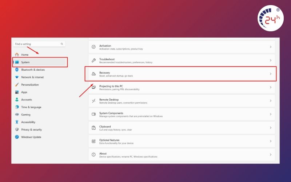Viewport: 291px width, 182px height.
Task: Select System in the sidebar
Action: (40, 62)
